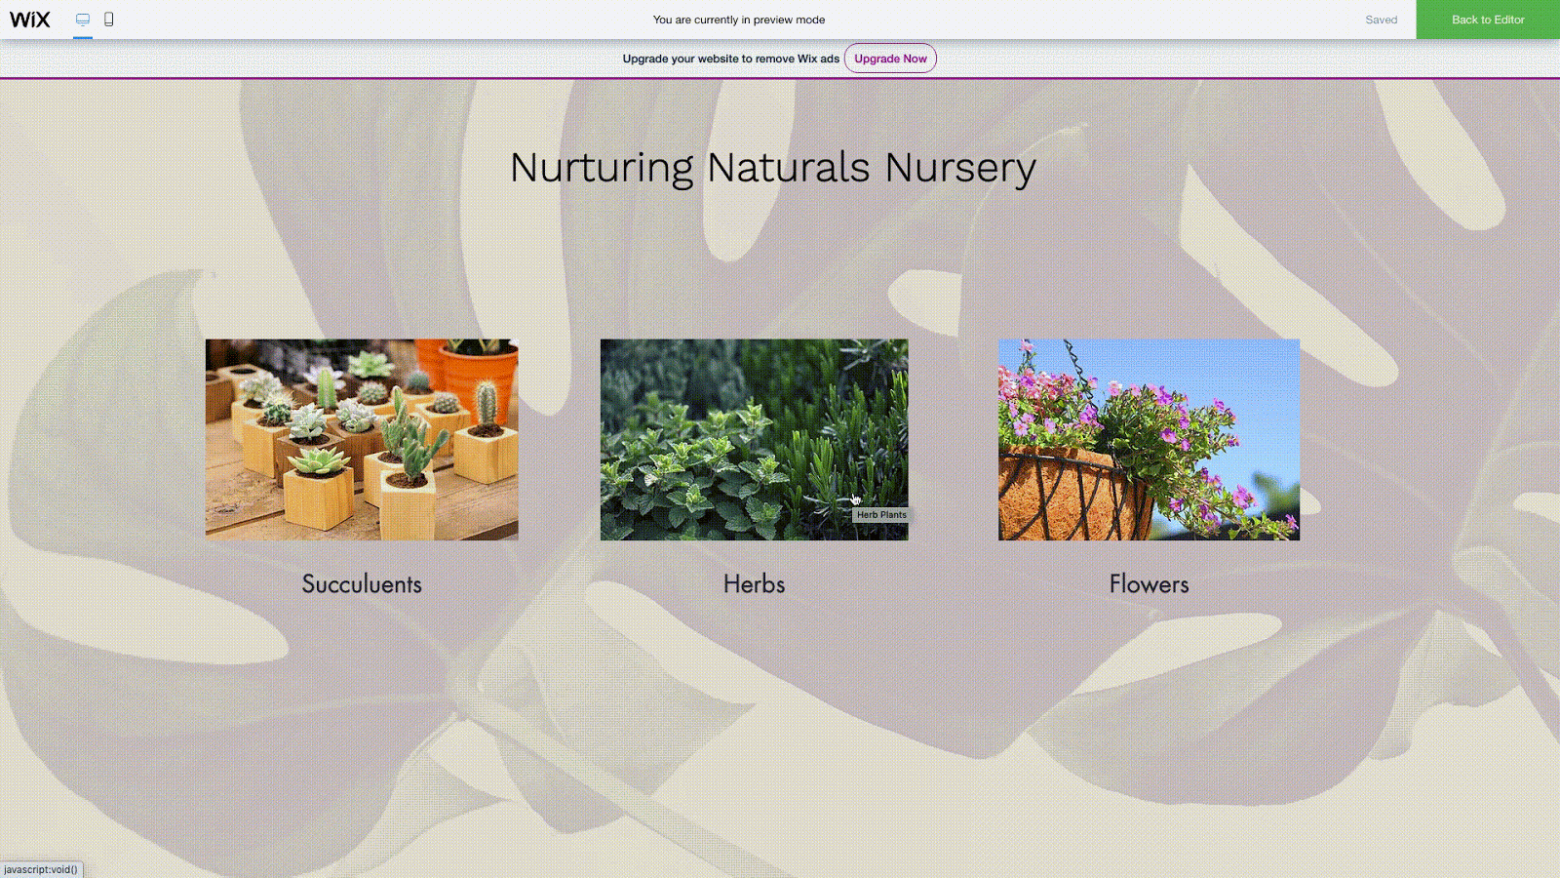Click the Wix logo
The height and width of the screenshot is (878, 1560).
click(29, 20)
